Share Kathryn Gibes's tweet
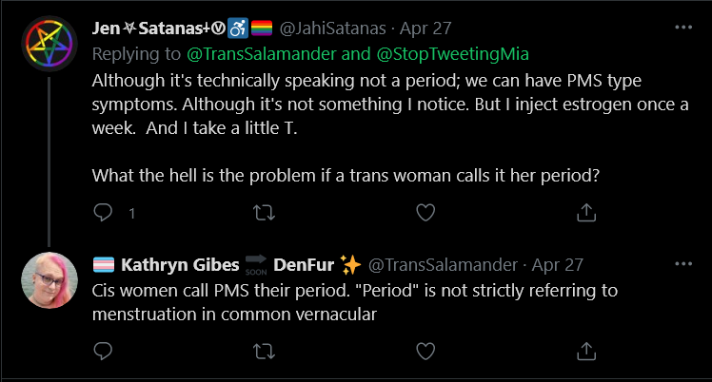 tap(586, 351)
